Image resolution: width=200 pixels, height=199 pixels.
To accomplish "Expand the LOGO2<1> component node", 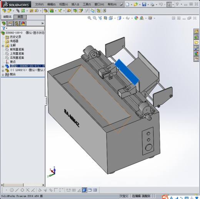I will pos(3,70).
